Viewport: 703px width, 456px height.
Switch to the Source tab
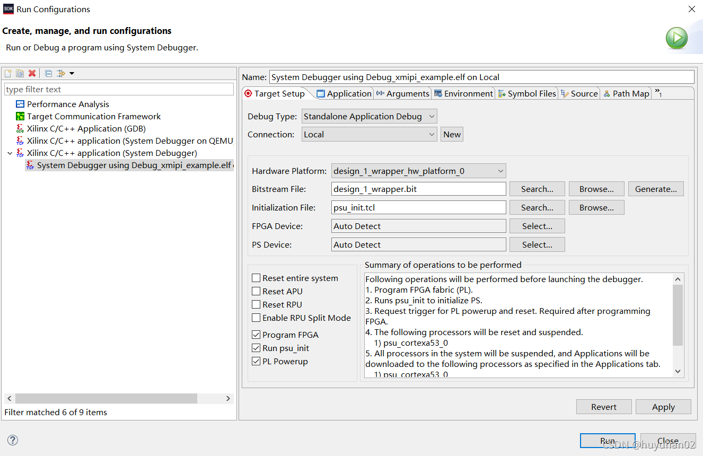coord(579,93)
